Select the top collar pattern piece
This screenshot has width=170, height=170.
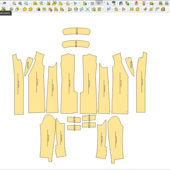coord(76,32)
